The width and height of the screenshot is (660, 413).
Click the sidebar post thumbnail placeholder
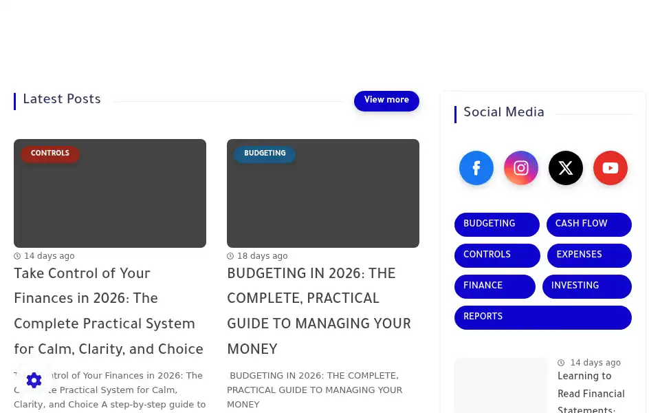pos(500,385)
